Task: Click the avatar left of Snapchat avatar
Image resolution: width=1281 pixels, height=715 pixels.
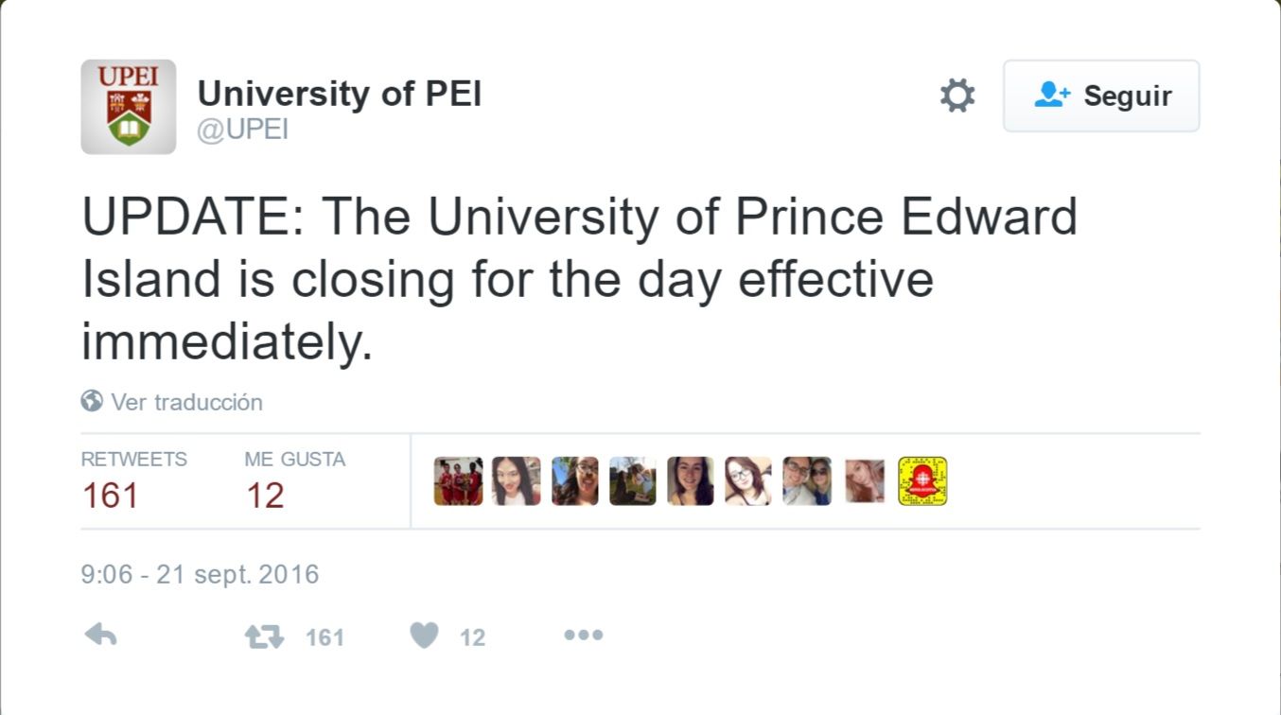Action: tap(865, 481)
